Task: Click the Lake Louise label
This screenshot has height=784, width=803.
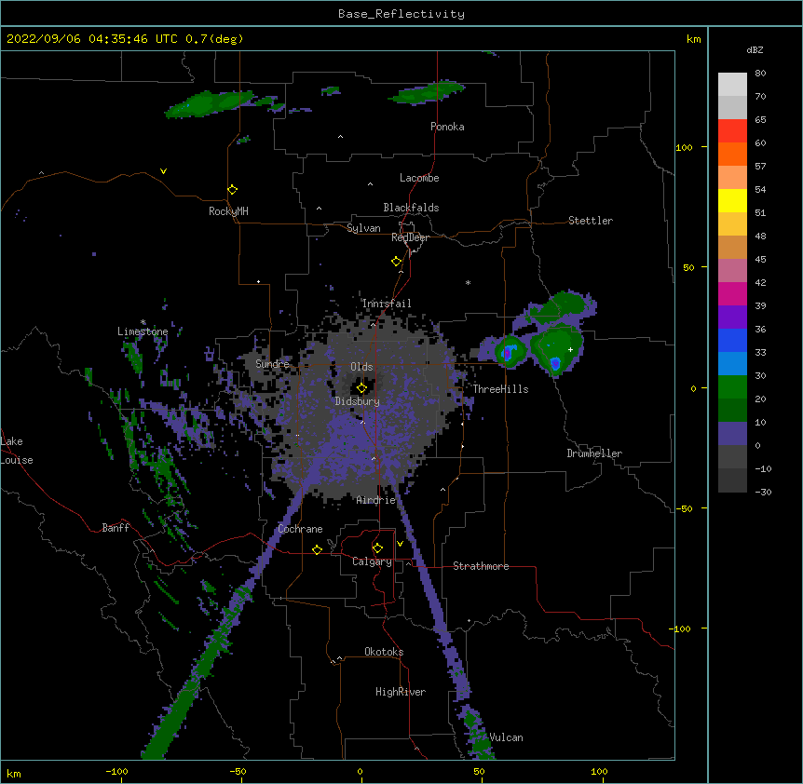Action: (17, 451)
